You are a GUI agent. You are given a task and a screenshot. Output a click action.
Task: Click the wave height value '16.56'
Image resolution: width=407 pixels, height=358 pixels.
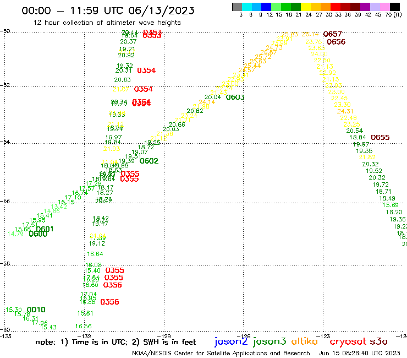(83, 326)
